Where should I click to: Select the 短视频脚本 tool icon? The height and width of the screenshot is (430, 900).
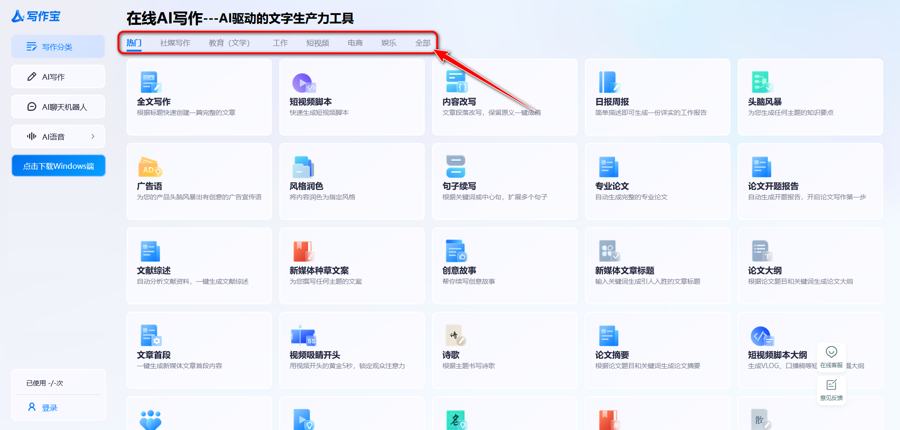pos(303,83)
